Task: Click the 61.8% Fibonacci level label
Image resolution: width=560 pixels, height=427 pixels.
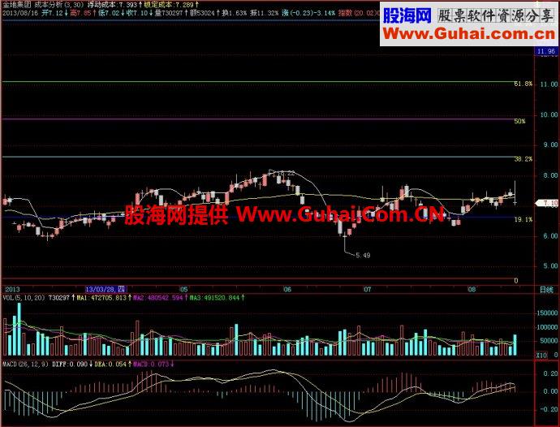Action: tap(523, 84)
